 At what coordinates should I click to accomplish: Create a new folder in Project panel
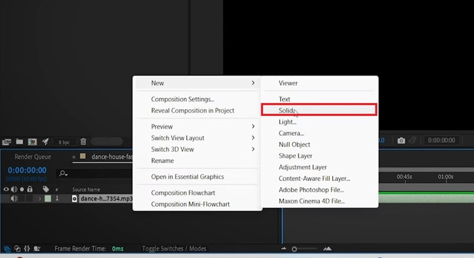pos(20,141)
